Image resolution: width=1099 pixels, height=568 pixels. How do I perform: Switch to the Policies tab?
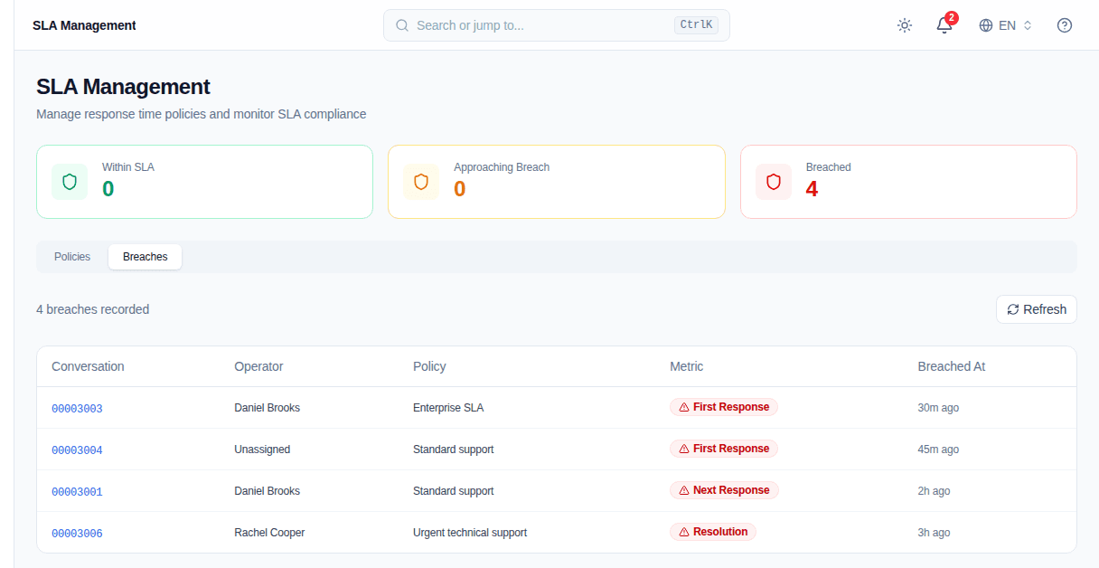tap(72, 257)
